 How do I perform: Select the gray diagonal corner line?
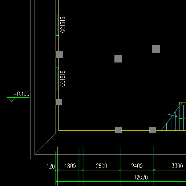[45, 144]
